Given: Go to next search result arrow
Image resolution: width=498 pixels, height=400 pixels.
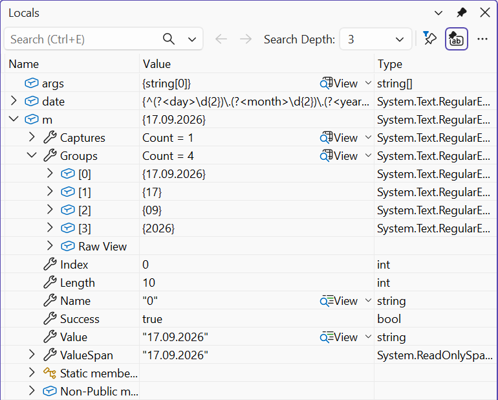Looking at the screenshot, I should tap(246, 39).
